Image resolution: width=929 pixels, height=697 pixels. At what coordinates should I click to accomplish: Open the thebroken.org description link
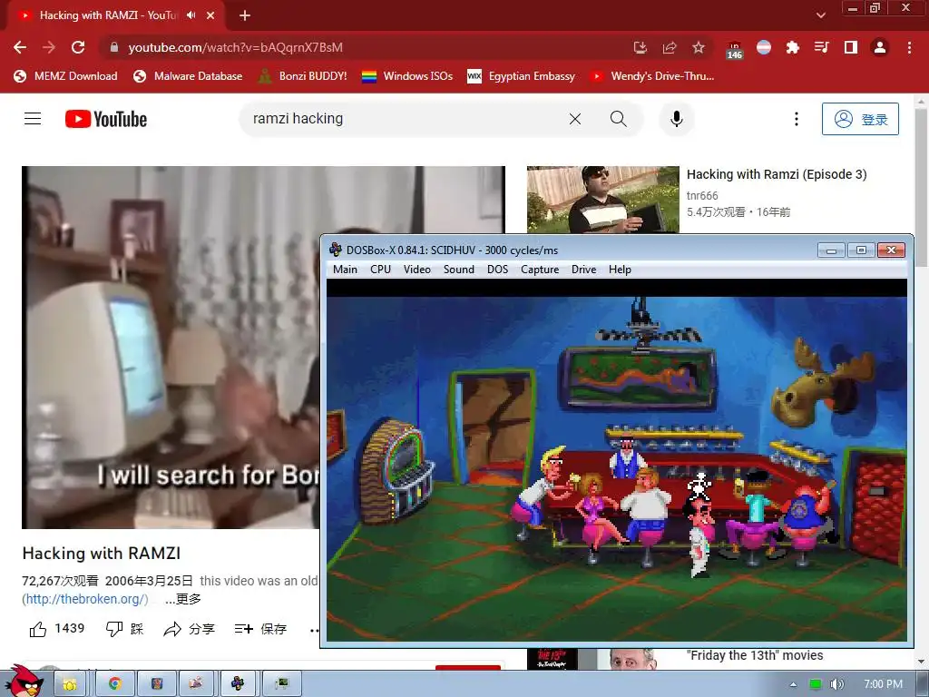click(x=86, y=599)
